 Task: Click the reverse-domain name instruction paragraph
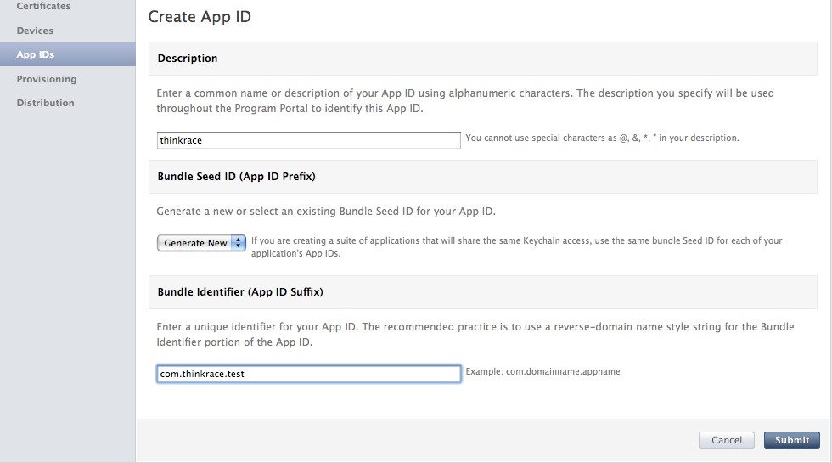tap(475, 334)
